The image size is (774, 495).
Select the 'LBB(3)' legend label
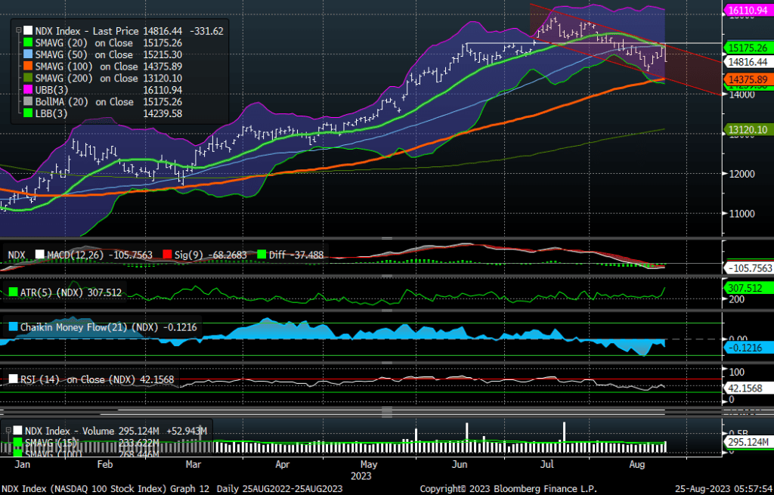coord(51,114)
